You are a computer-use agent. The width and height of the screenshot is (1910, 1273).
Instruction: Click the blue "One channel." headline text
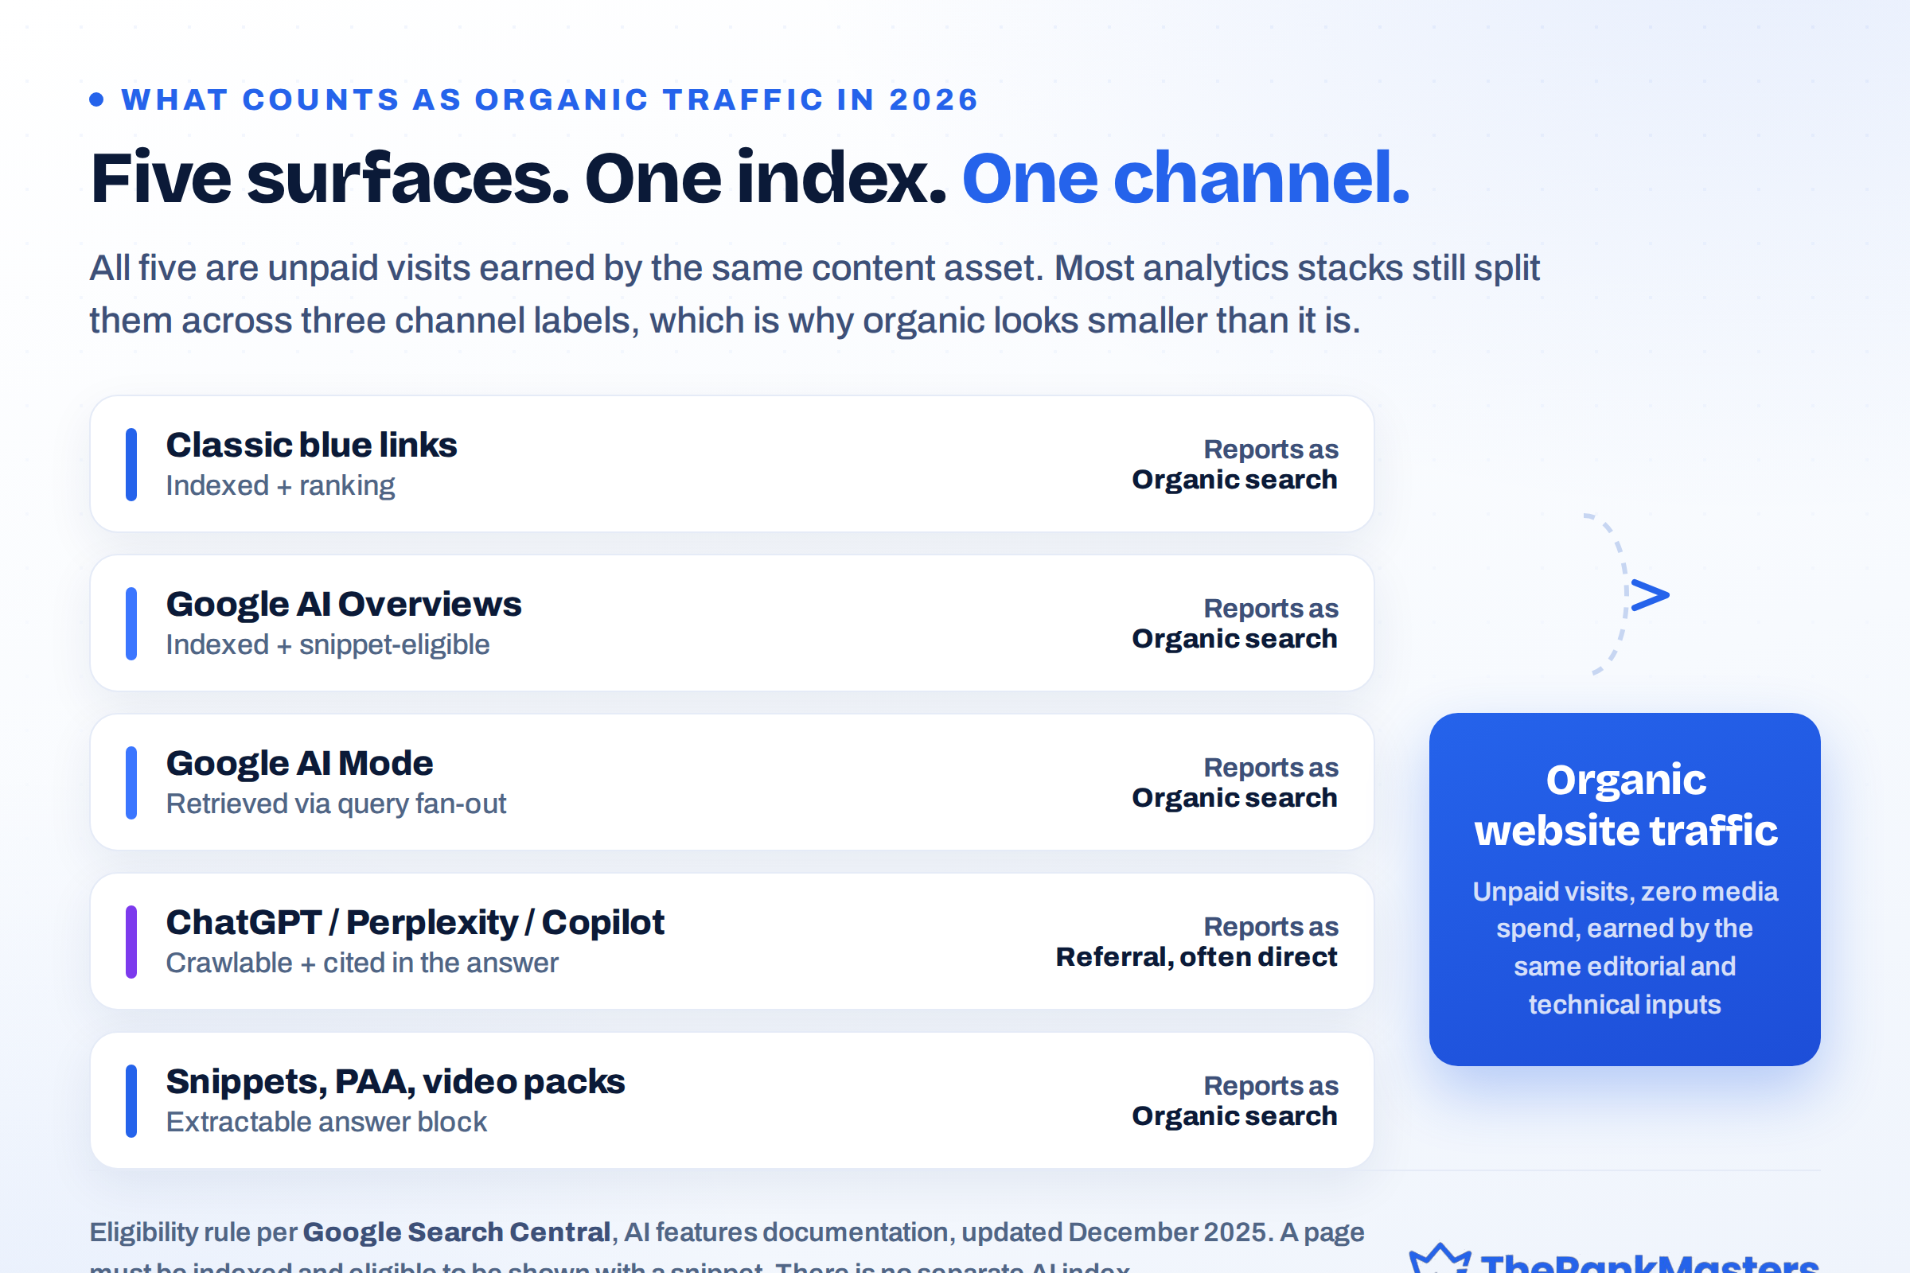1186,177
